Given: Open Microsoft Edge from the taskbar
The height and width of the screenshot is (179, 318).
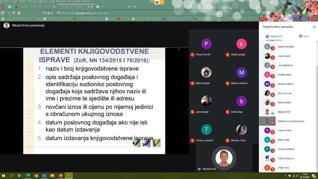Looking at the screenshot, I should pyautogui.click(x=27, y=176).
